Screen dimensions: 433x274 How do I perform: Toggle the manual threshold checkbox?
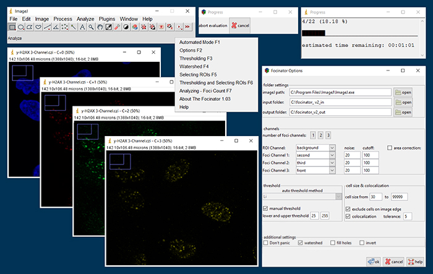[x=267, y=207]
